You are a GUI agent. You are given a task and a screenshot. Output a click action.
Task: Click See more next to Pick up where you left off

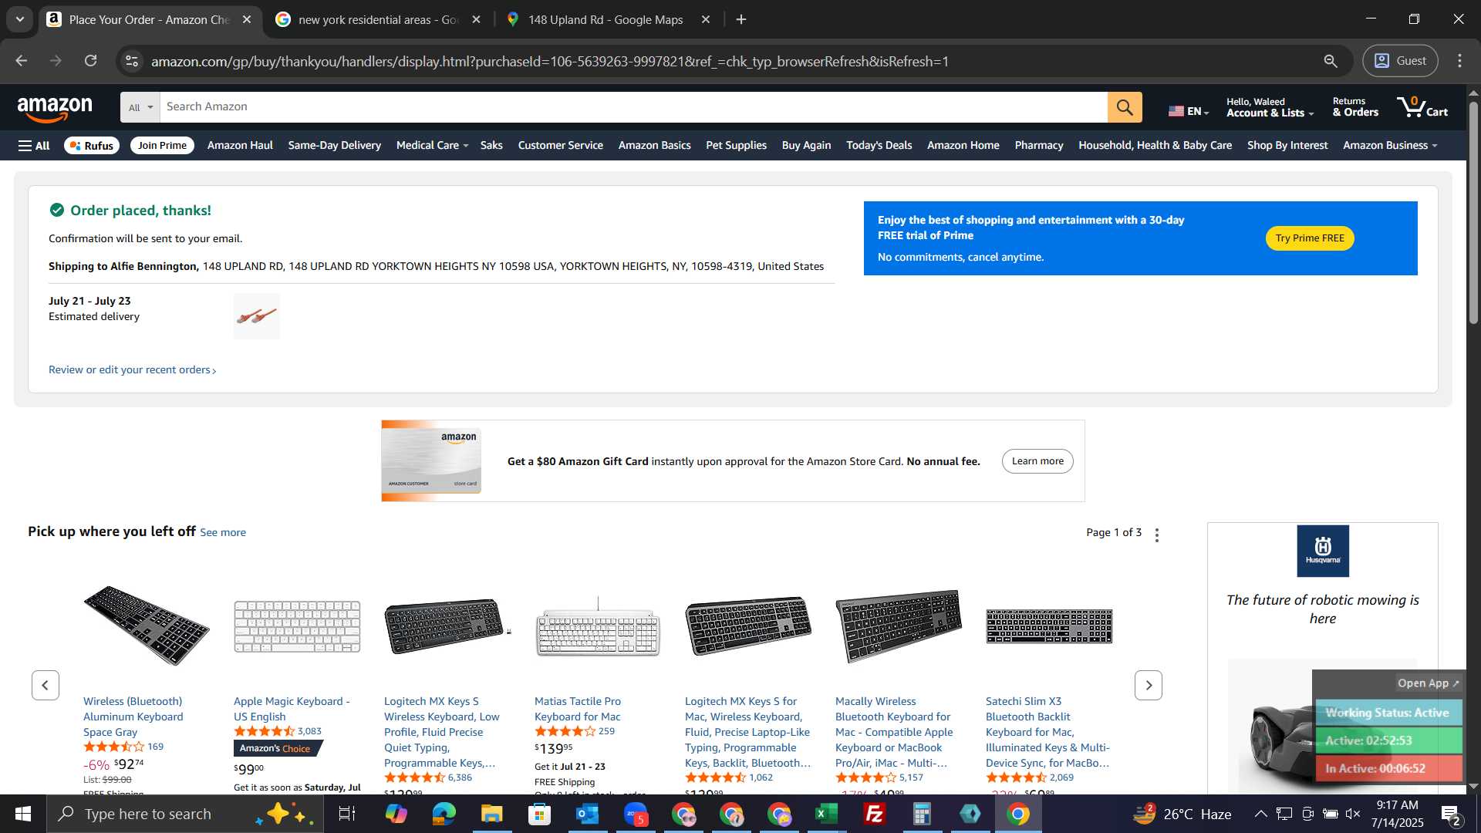[223, 532]
